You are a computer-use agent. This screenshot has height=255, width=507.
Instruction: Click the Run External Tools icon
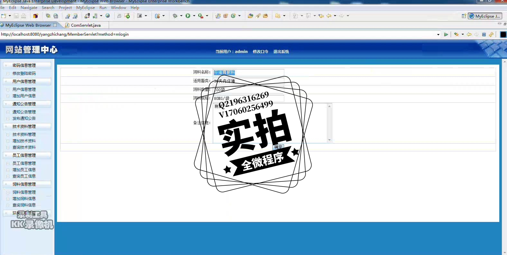200,16
